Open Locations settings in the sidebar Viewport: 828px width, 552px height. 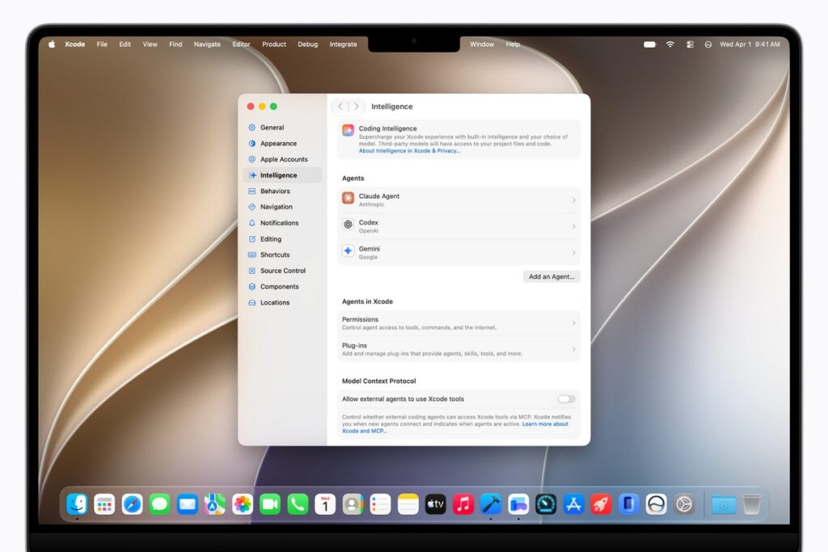[x=282, y=302]
